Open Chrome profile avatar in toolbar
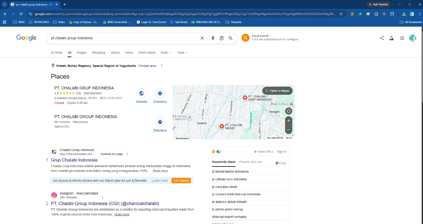 412,14
